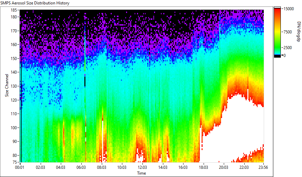
Task: Click the Size Channel axis label
Action: pos(7,85)
